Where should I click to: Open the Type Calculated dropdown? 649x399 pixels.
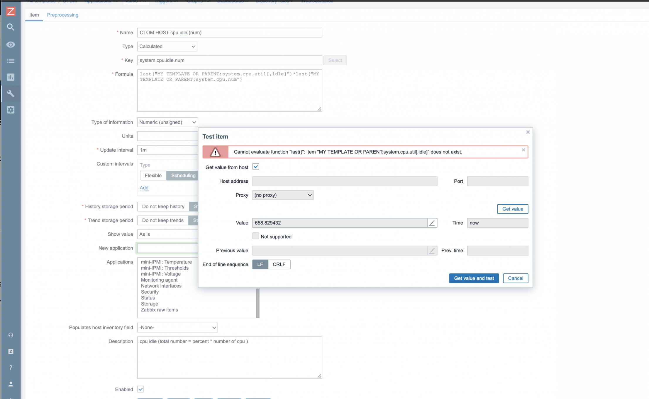[x=167, y=46]
